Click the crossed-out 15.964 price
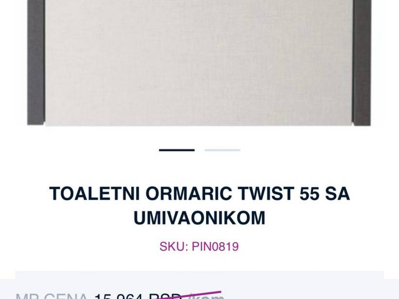 (118, 296)
